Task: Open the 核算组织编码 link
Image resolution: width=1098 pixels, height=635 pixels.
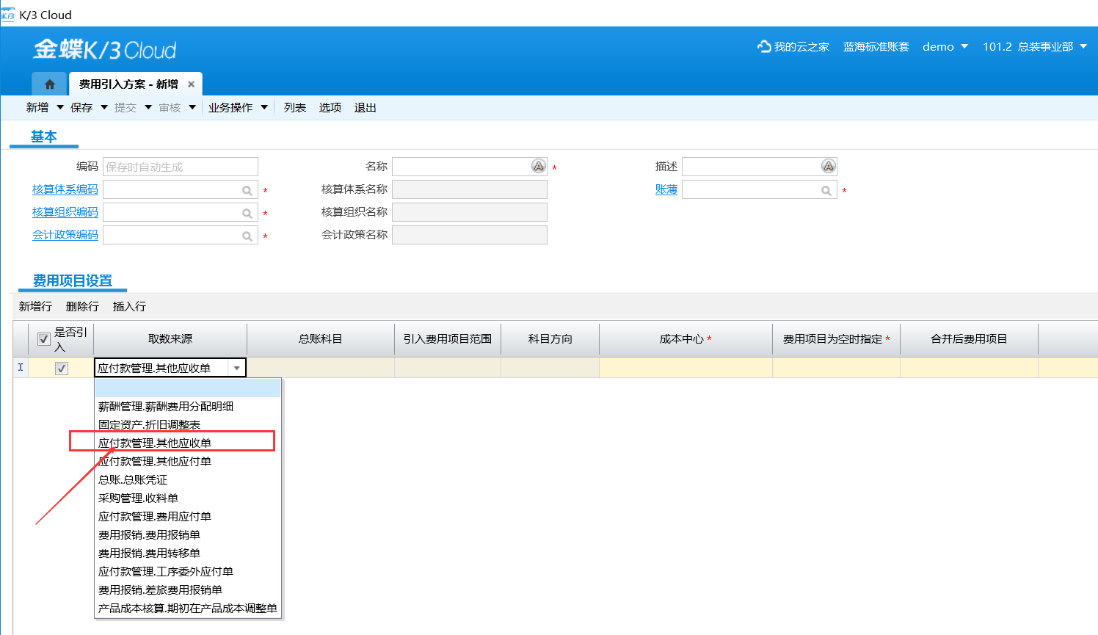Action: [x=65, y=212]
